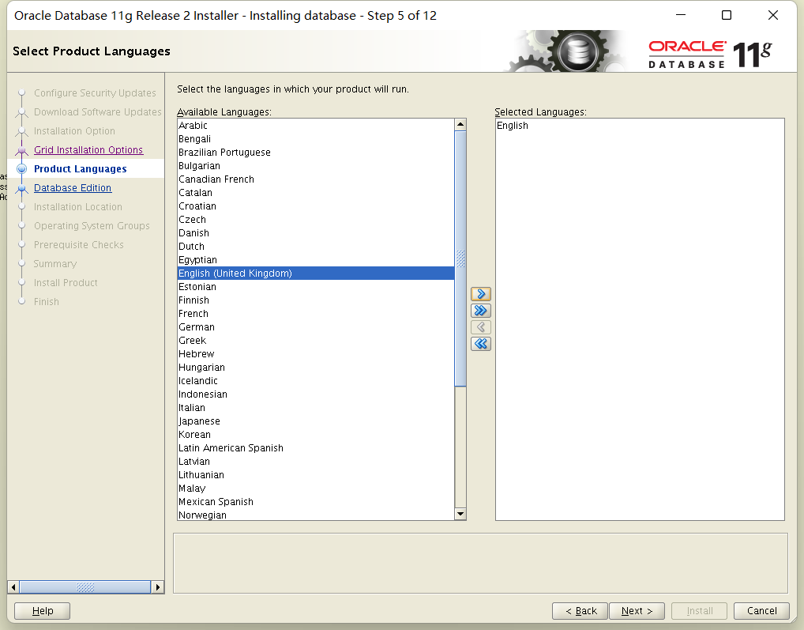Select Greek language
The height and width of the screenshot is (630, 804).
coord(316,340)
